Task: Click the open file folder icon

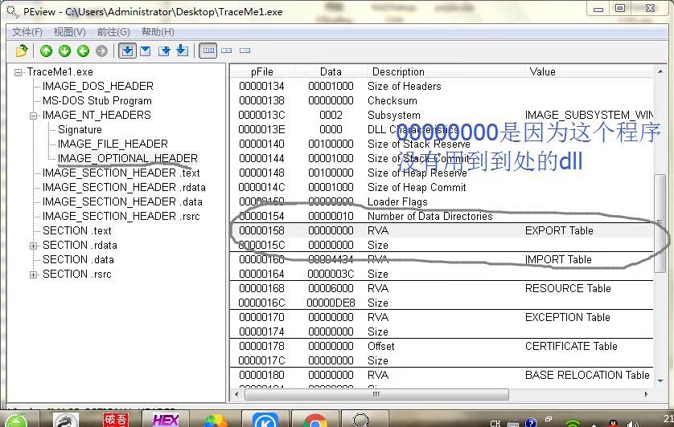Action: click(21, 51)
